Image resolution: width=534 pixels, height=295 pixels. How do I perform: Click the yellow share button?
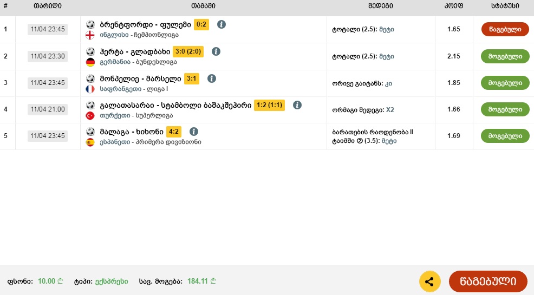coord(430,281)
